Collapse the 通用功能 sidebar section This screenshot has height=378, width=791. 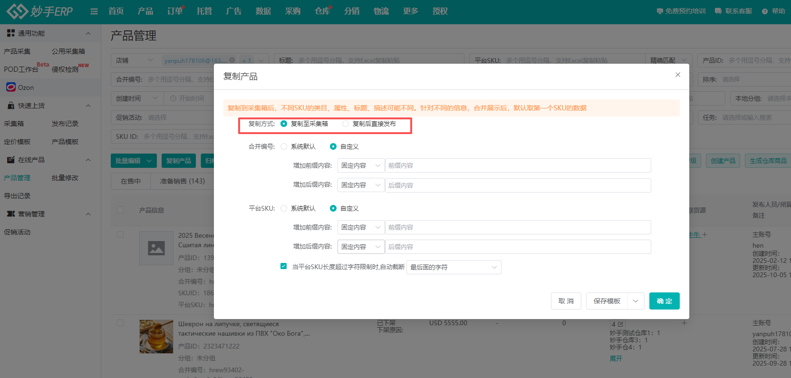tap(88, 33)
